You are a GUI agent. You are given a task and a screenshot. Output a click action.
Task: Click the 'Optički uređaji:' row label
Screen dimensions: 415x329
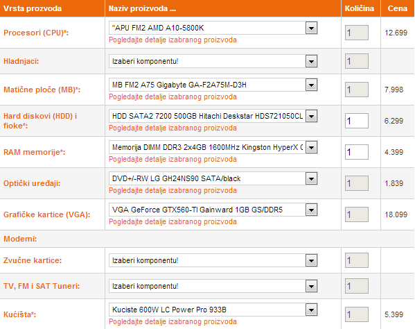pyautogui.click(x=32, y=183)
